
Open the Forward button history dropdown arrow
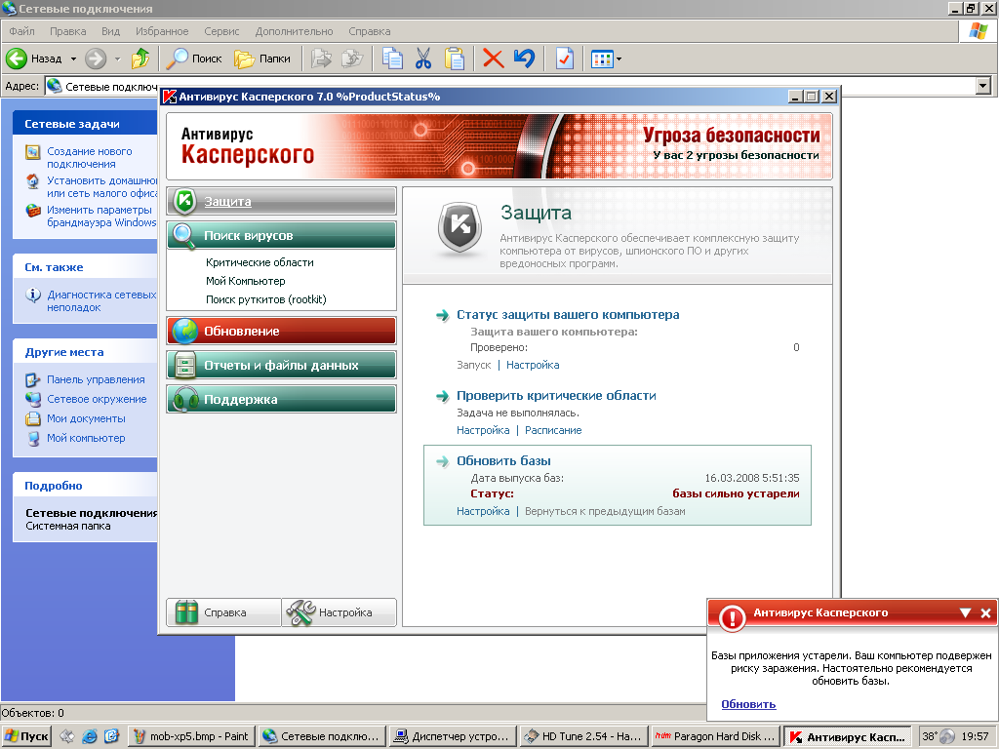point(117,59)
